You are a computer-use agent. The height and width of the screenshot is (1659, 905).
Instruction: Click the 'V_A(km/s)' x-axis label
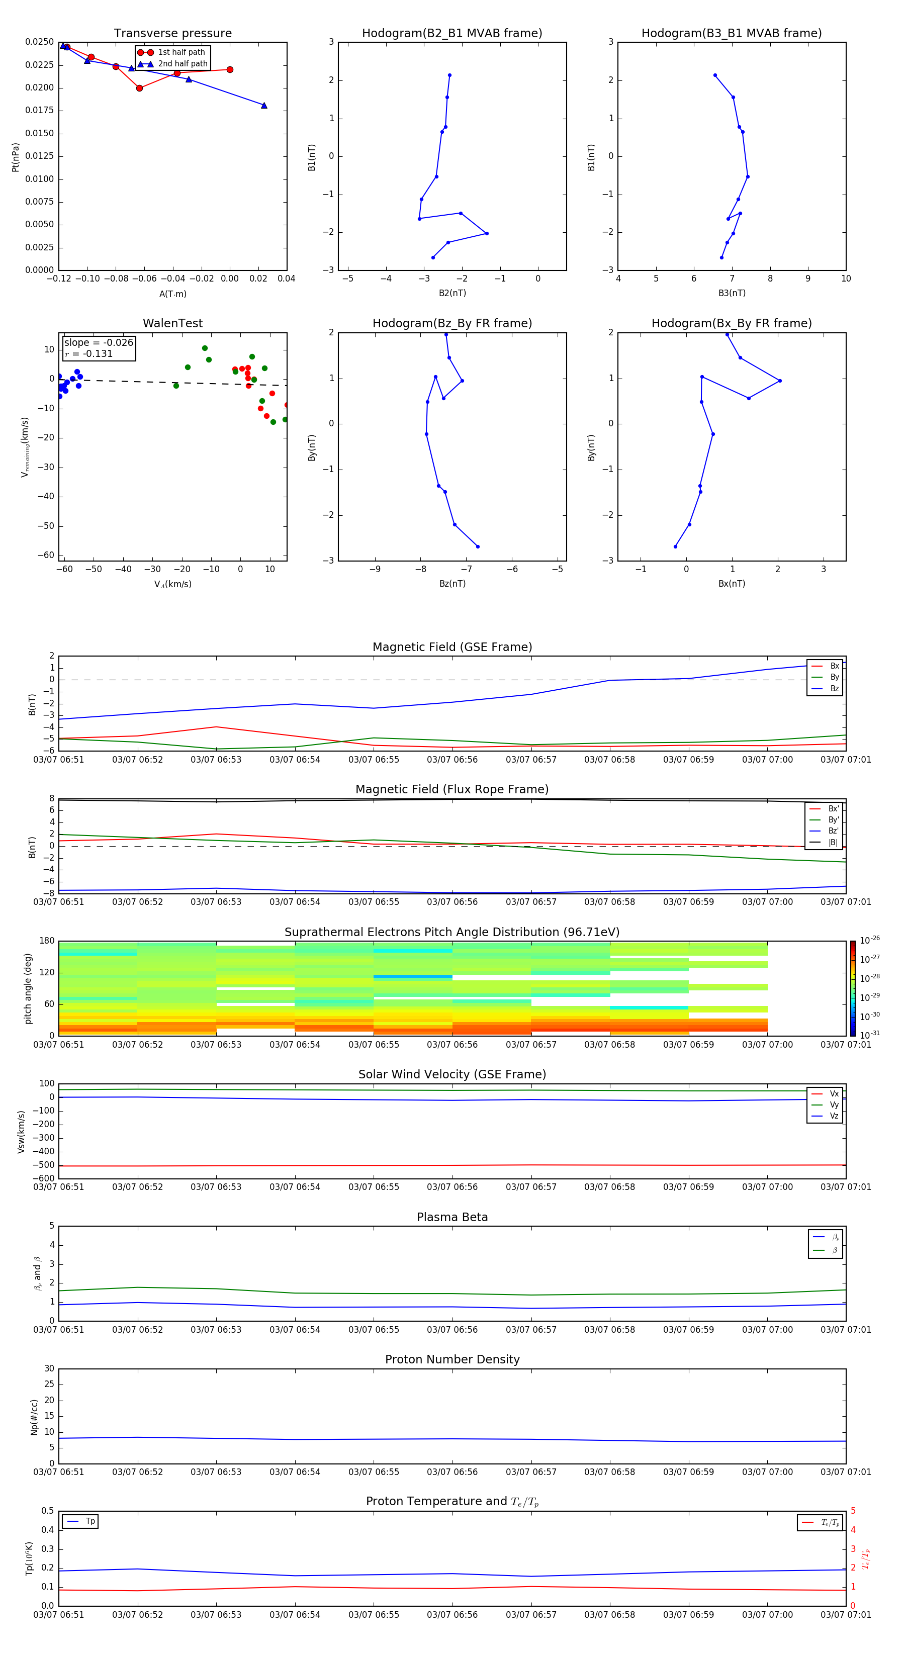coord(172,584)
